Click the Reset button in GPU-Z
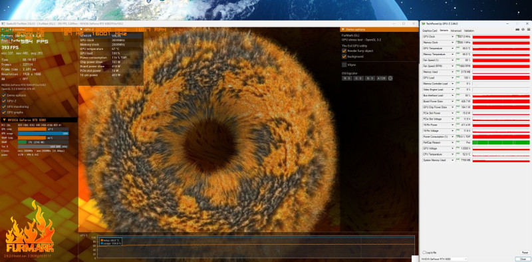This screenshot has width=532, height=262. click(525, 253)
